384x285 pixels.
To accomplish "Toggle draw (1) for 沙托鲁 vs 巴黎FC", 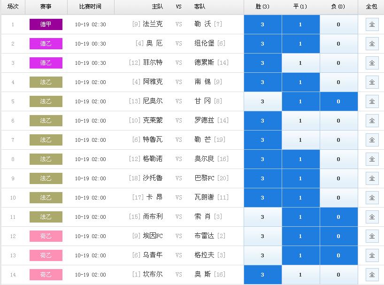I will 301,178.
